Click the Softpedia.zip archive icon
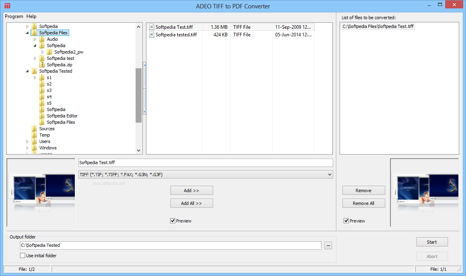 tap(42, 65)
